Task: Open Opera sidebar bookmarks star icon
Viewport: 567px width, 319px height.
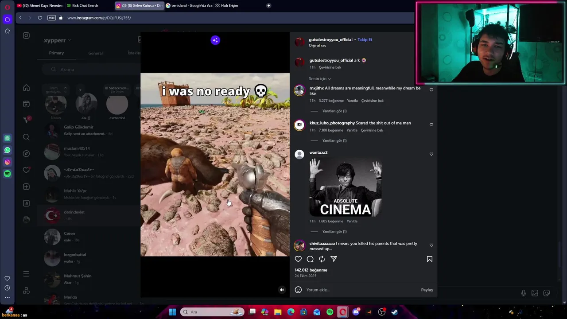Action: point(7,31)
